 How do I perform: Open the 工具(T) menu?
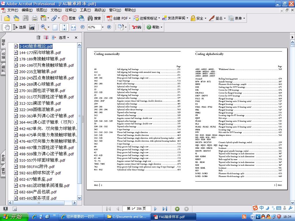[85, 10]
